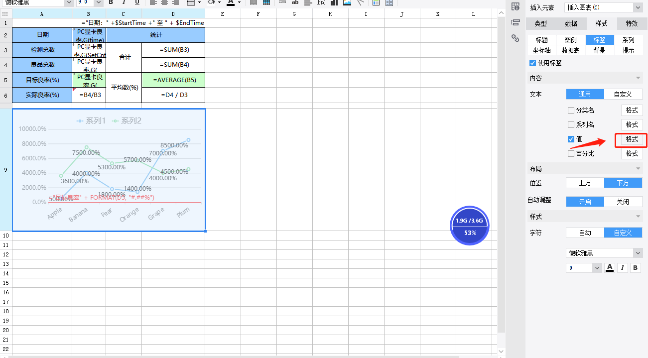Viewport: 648px width, 358px height.
Task: Switch to the 数据 tab
Action: [x=571, y=23]
